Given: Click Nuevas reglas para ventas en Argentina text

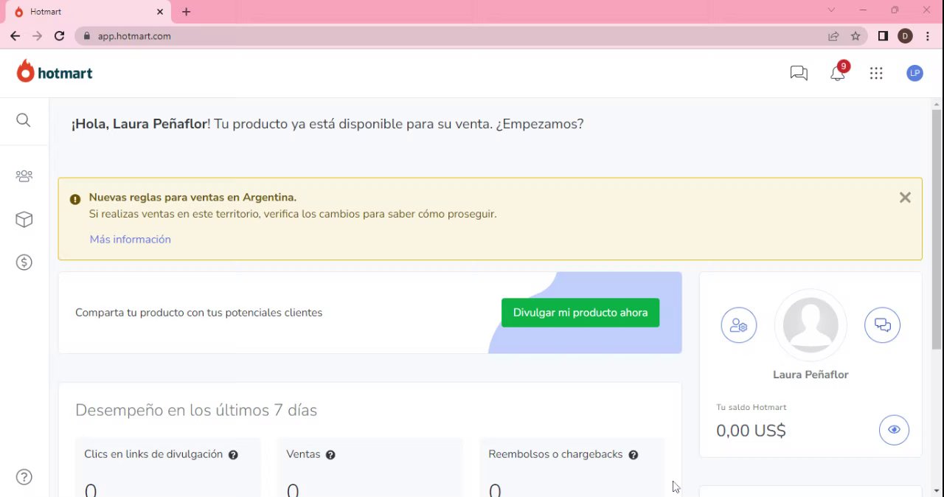Looking at the screenshot, I should 192,198.
